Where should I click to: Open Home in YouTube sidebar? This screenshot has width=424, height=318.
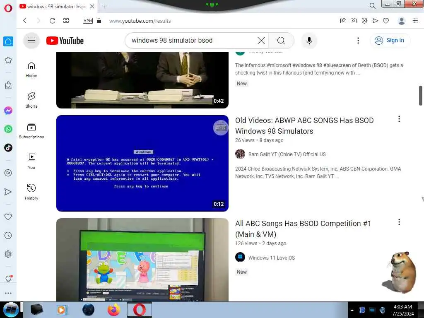pos(31,70)
